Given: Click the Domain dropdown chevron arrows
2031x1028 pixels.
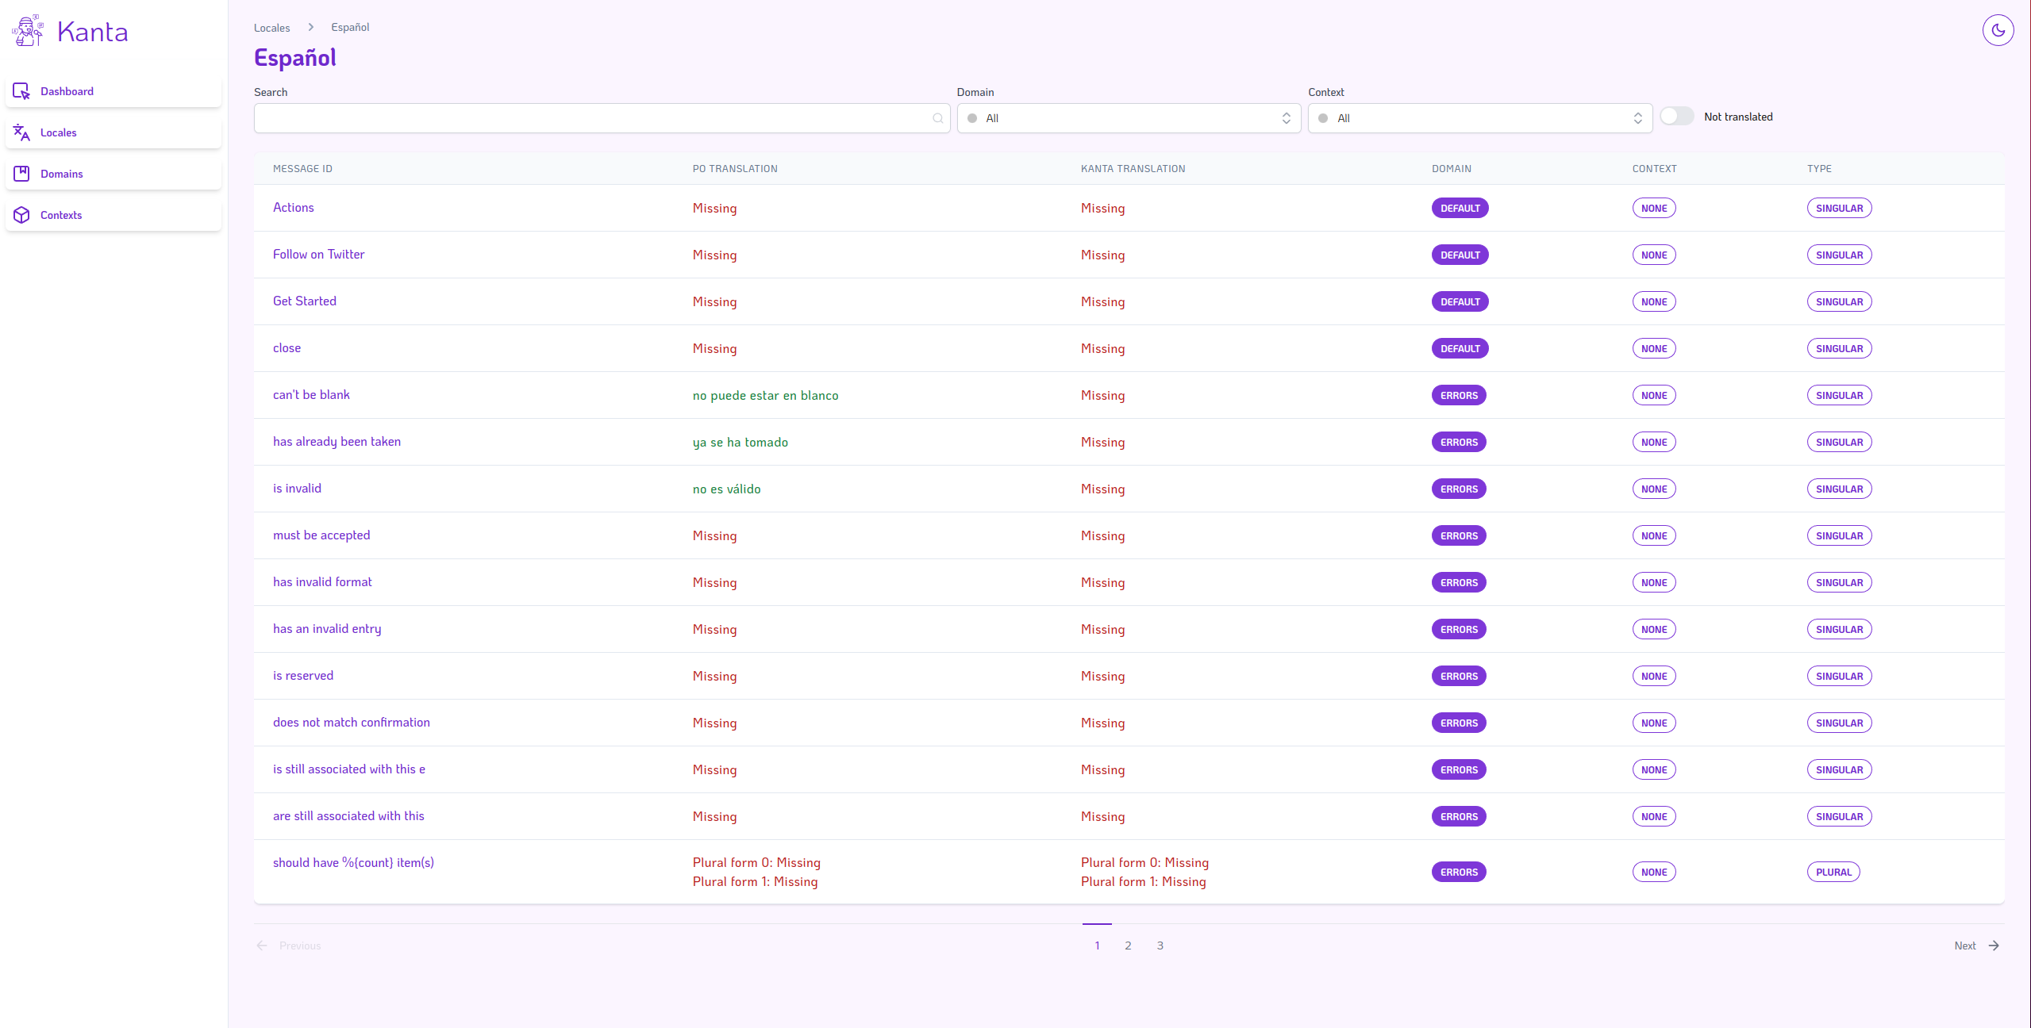Looking at the screenshot, I should (x=1286, y=118).
